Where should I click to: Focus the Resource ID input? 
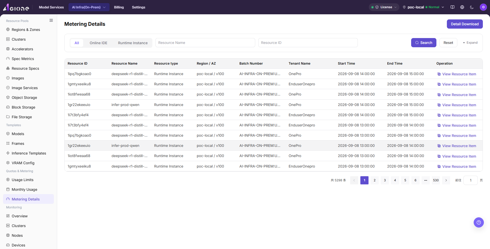click(308, 43)
